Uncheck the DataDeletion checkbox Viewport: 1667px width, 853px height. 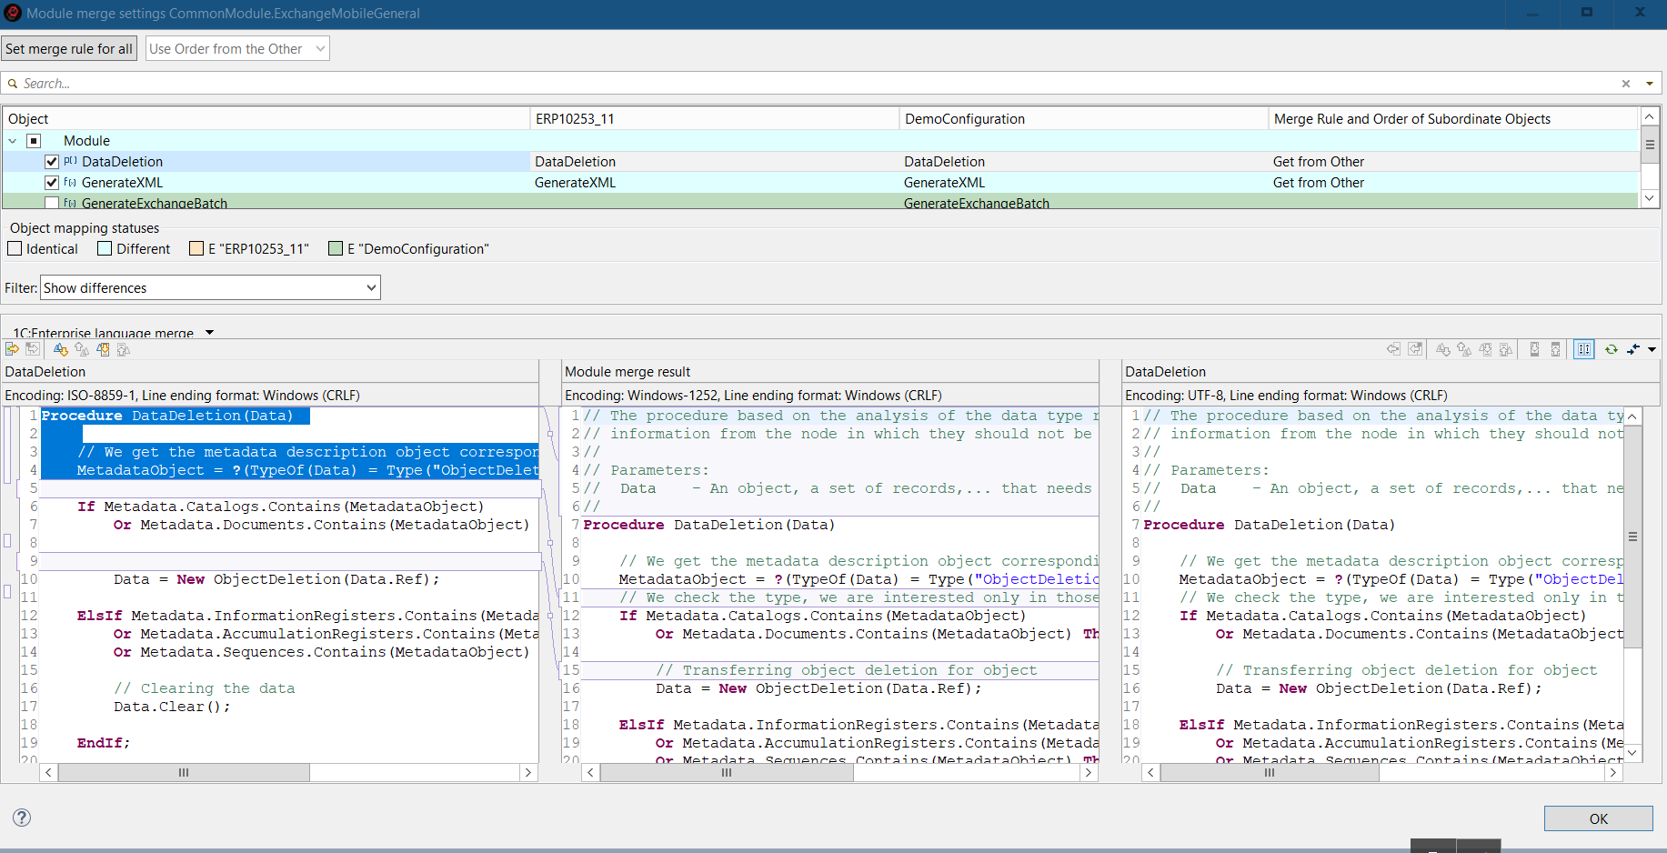click(52, 162)
